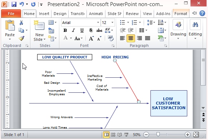Open Slide Sorter view in the status bar
The height and width of the screenshot is (140, 208).
(113, 135)
